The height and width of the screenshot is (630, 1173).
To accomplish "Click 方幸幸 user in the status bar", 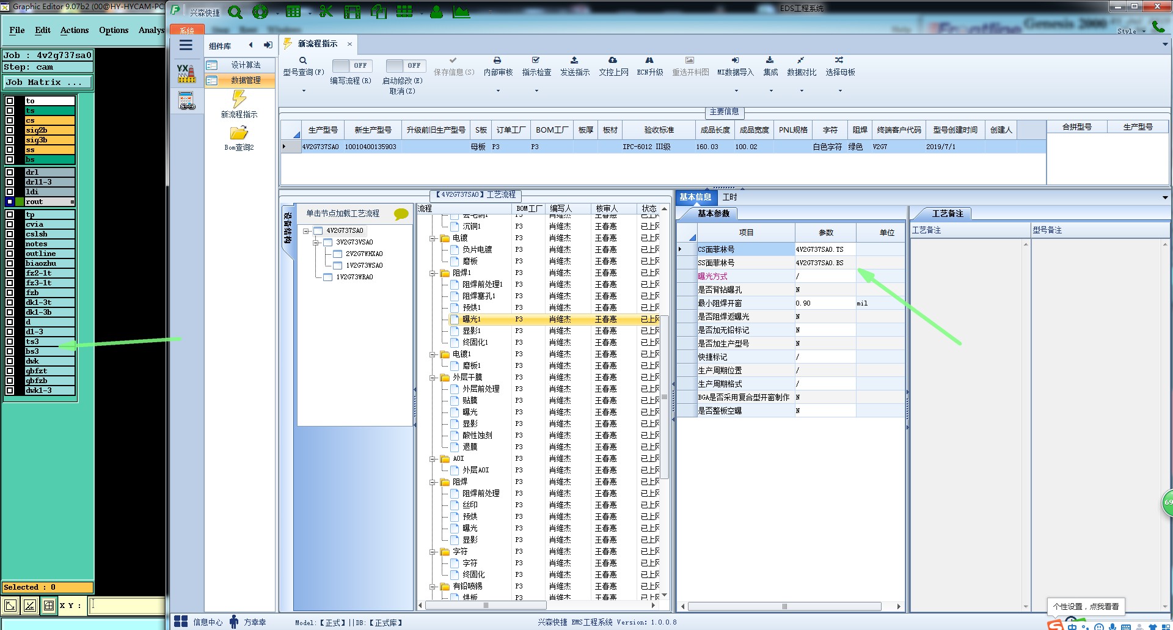I will click(x=248, y=622).
